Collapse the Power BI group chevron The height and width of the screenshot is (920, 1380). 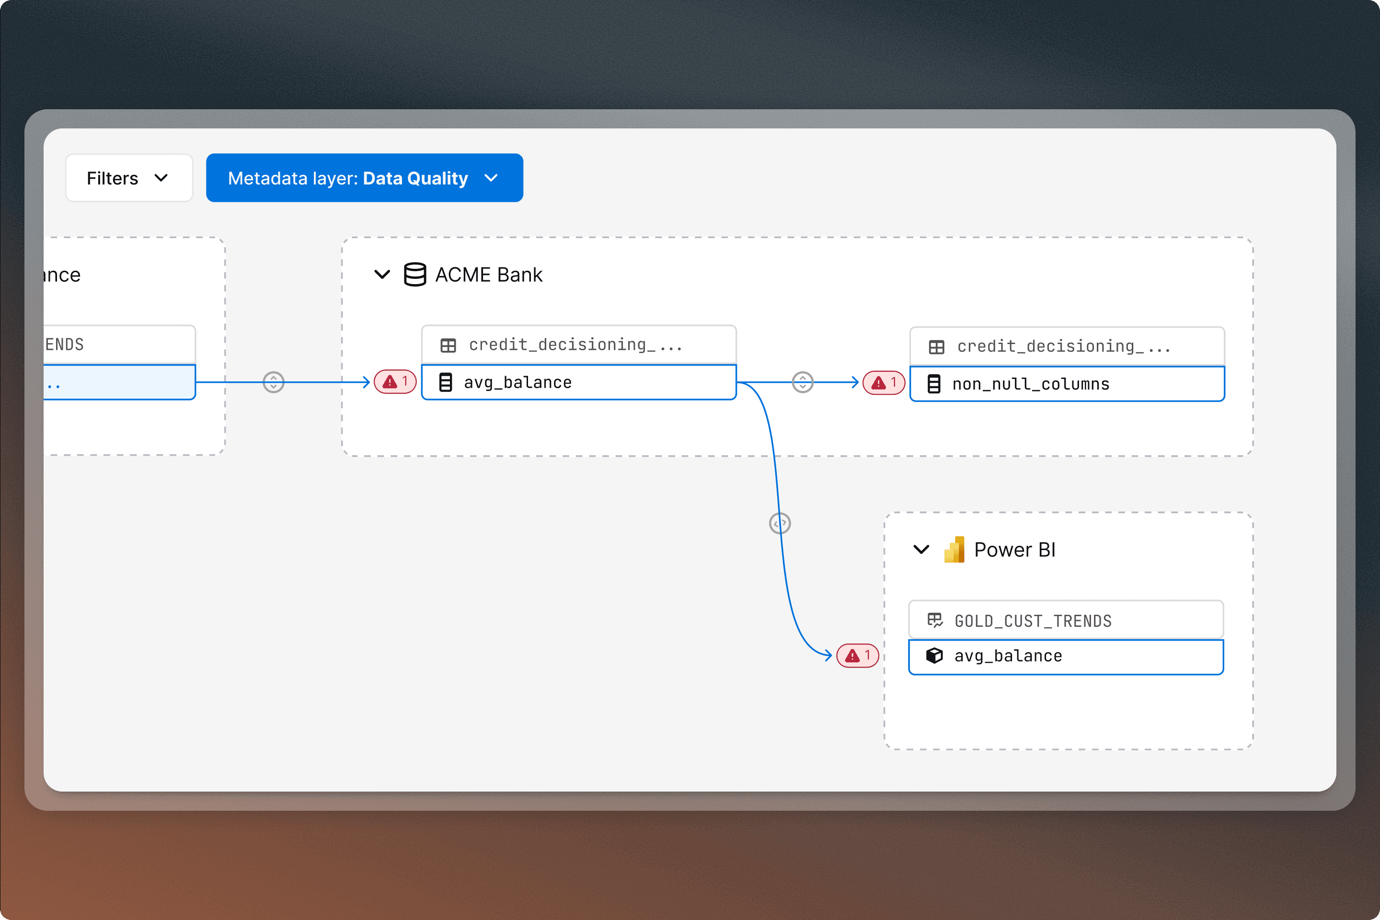pos(921,550)
